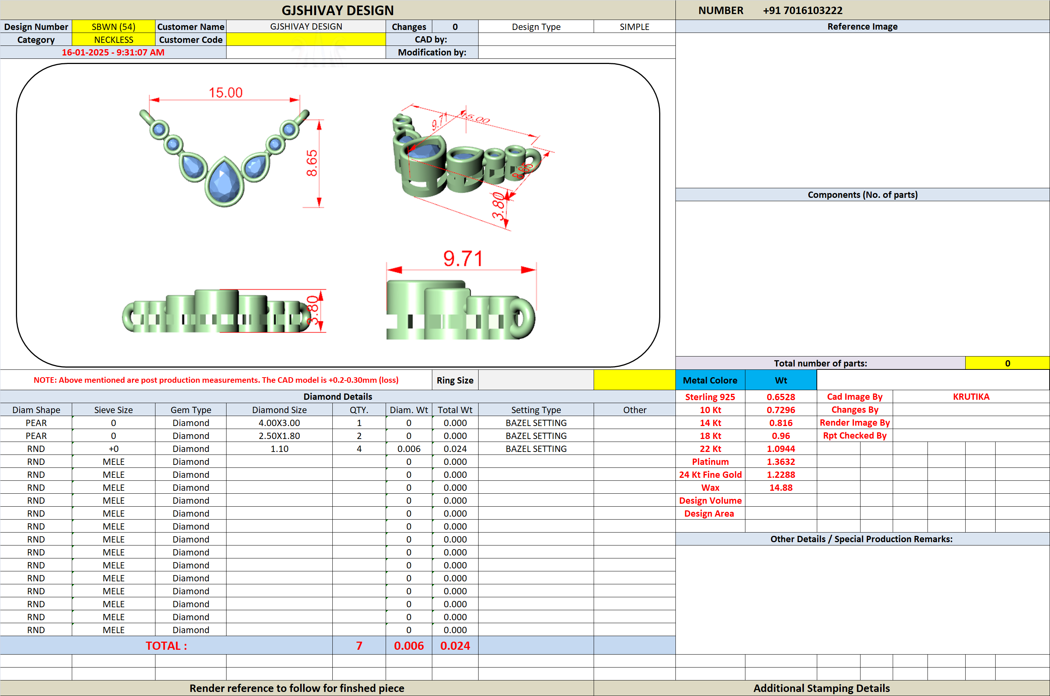Select the NECKLESS category cell
Viewport: 1050px width, 696px height.
tap(113, 40)
